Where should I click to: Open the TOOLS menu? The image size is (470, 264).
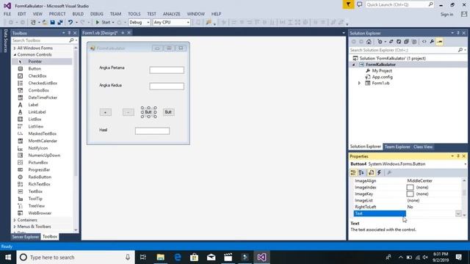pyautogui.click(x=134, y=14)
